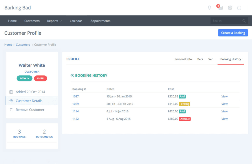Expand the Reports dropdown menu
252x164 pixels.
[x=54, y=21]
